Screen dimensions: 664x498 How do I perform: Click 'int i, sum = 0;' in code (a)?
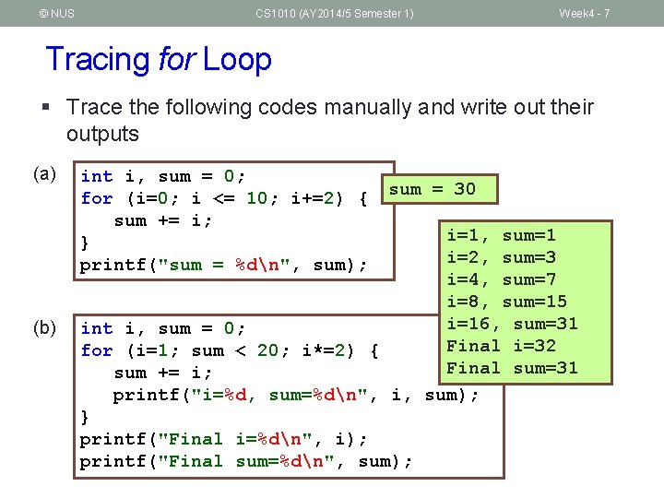coord(162,176)
